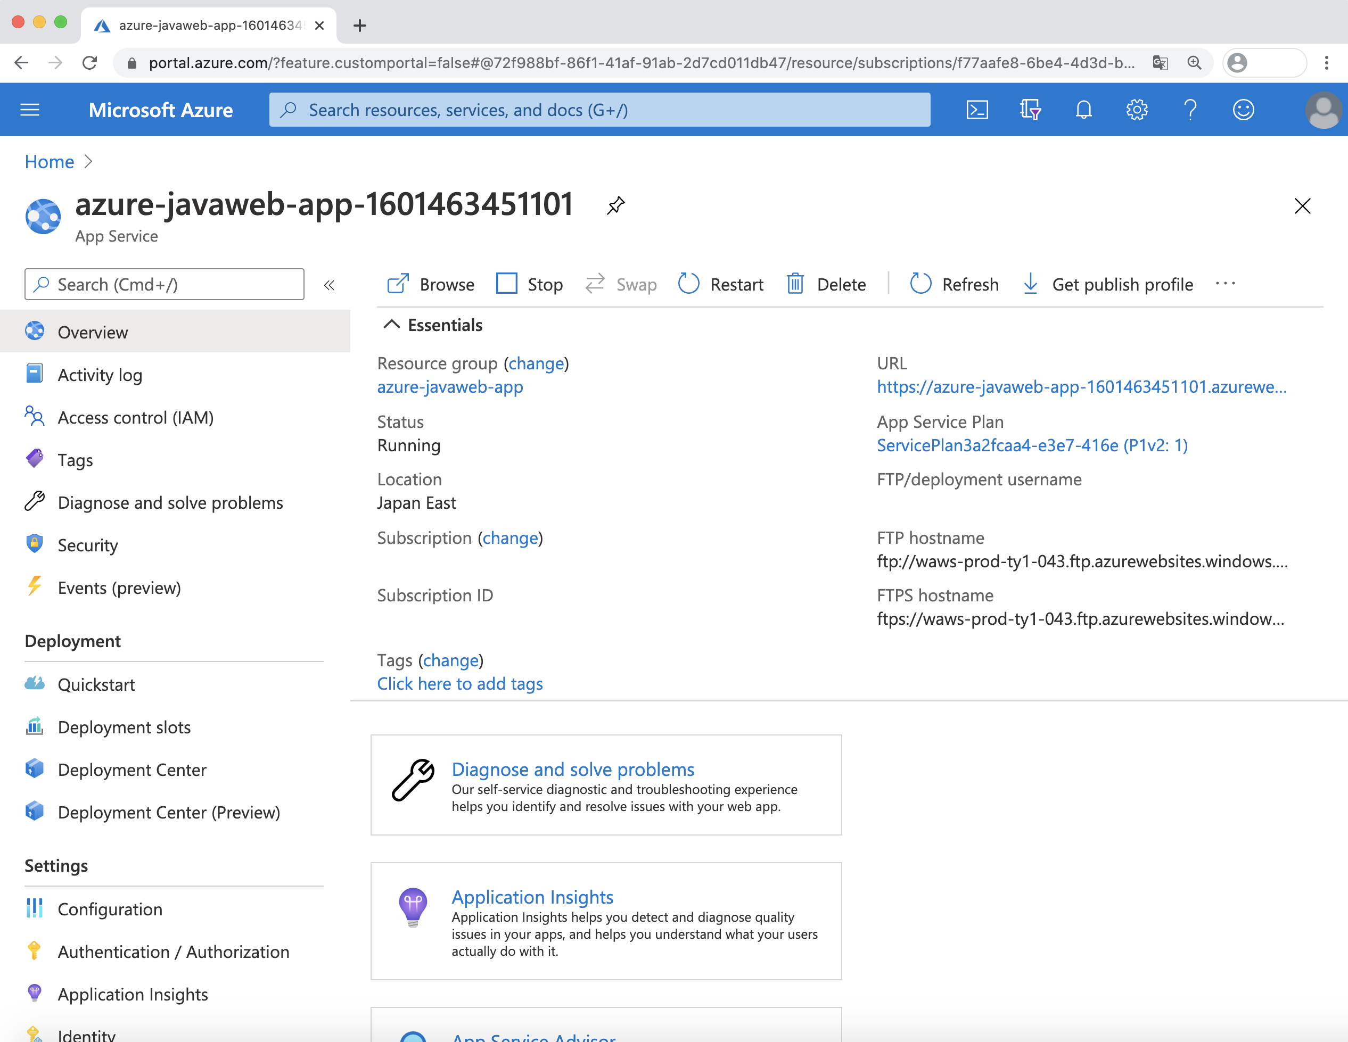Viewport: 1348px width, 1042px height.
Task: Collapse the resource menu sidebar
Action: pyautogui.click(x=329, y=284)
